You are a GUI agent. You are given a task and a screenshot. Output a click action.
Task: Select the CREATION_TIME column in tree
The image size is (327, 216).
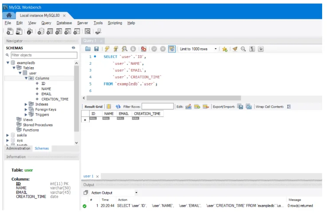tap(55, 99)
